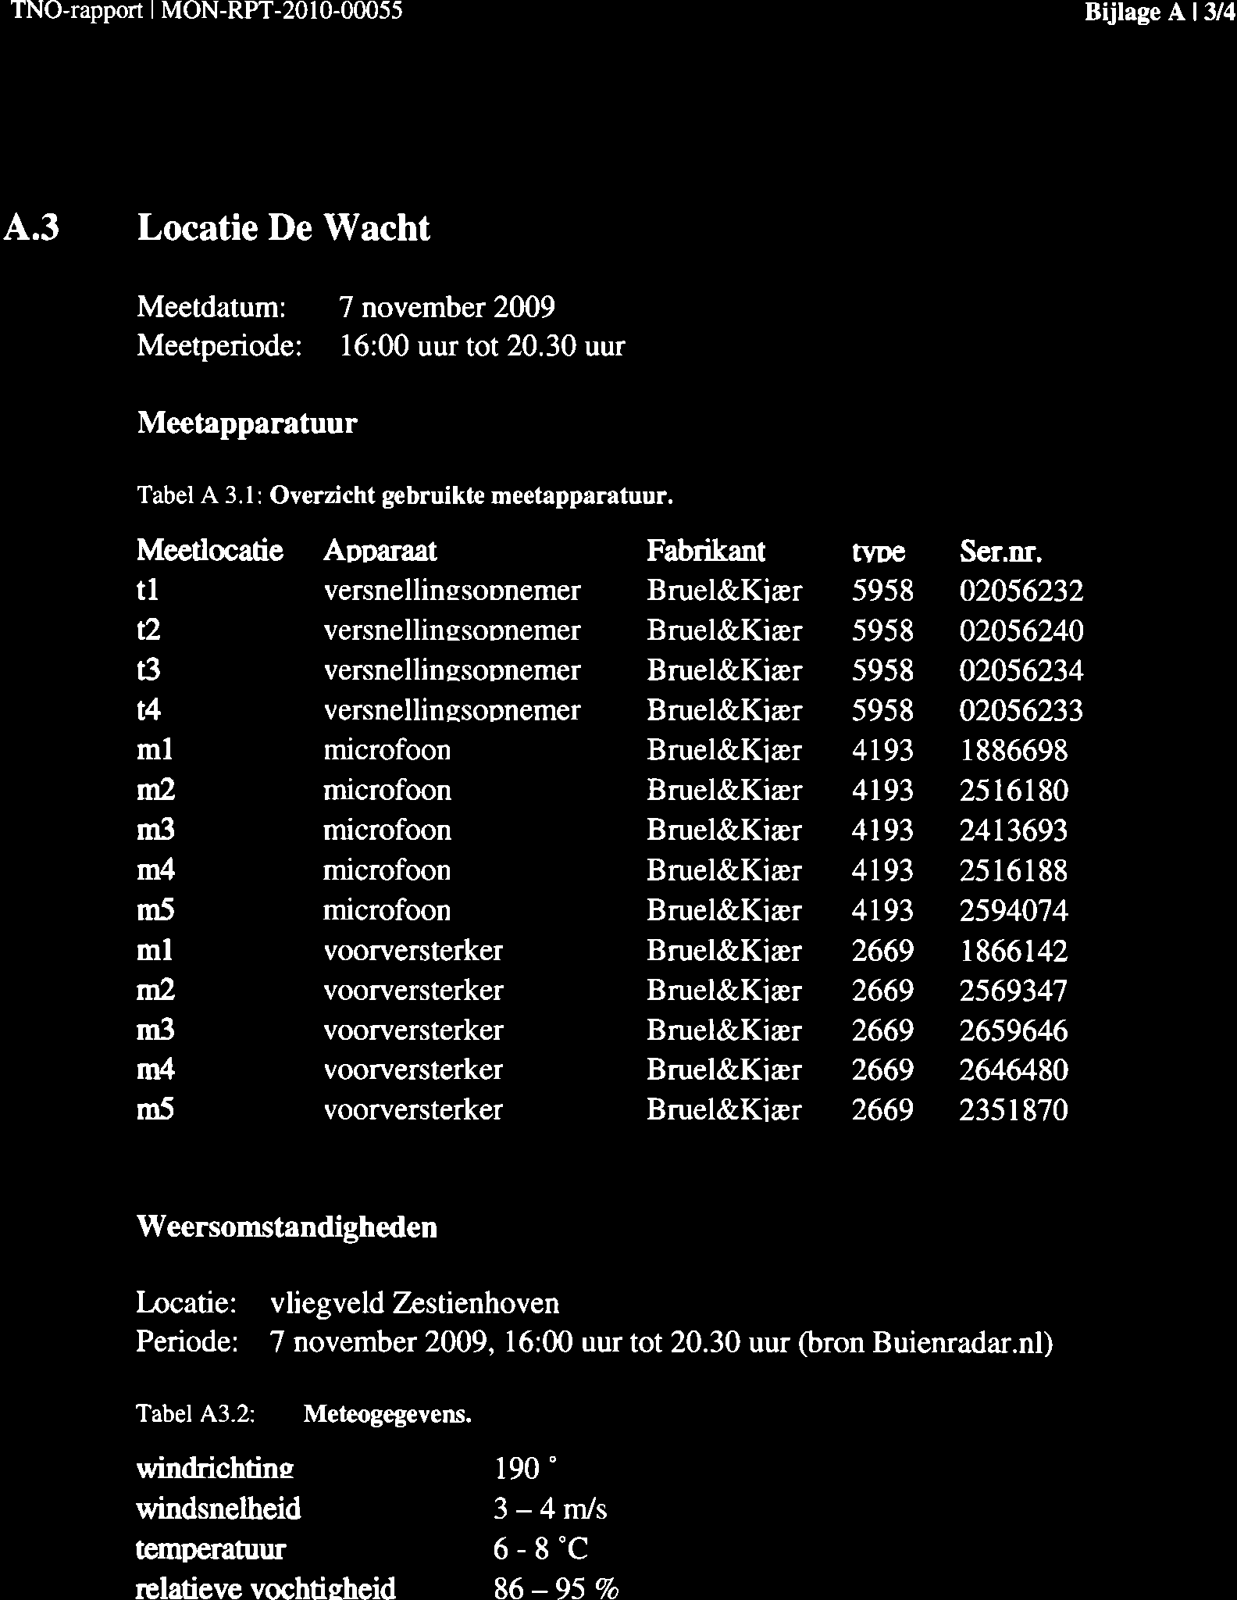
Task: Click the date '7 november 2009' after Meetdatum
Action: 447,308
